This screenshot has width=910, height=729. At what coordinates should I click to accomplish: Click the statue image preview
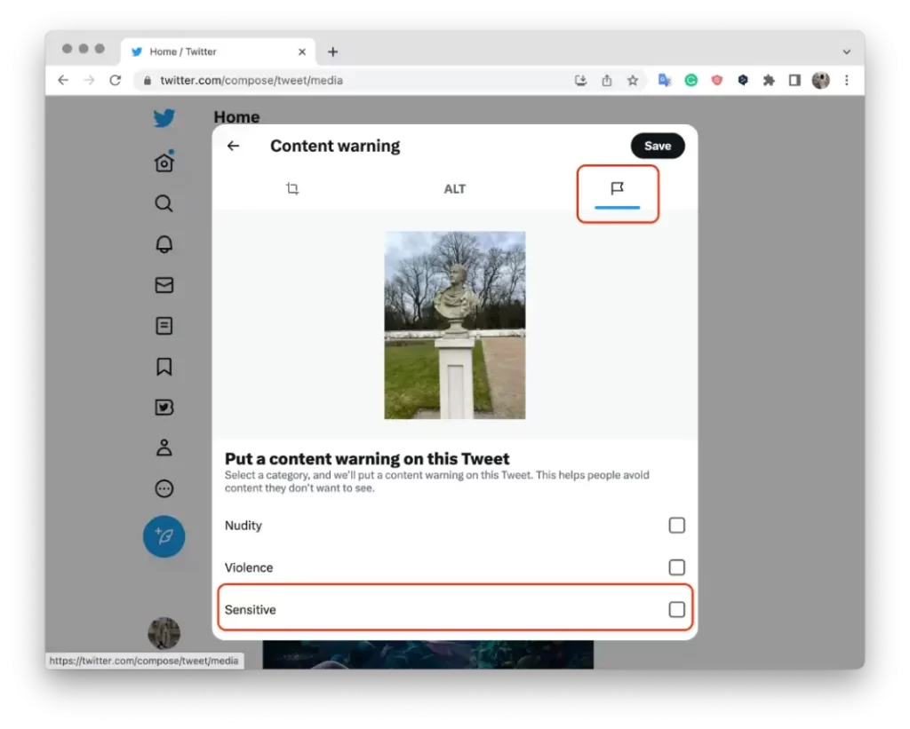point(455,325)
